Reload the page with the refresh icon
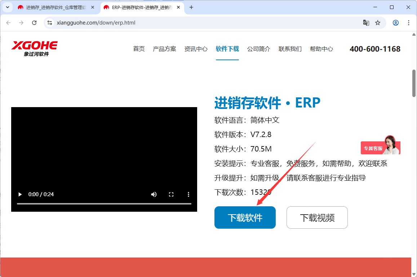The width and height of the screenshot is (417, 277). [34, 23]
